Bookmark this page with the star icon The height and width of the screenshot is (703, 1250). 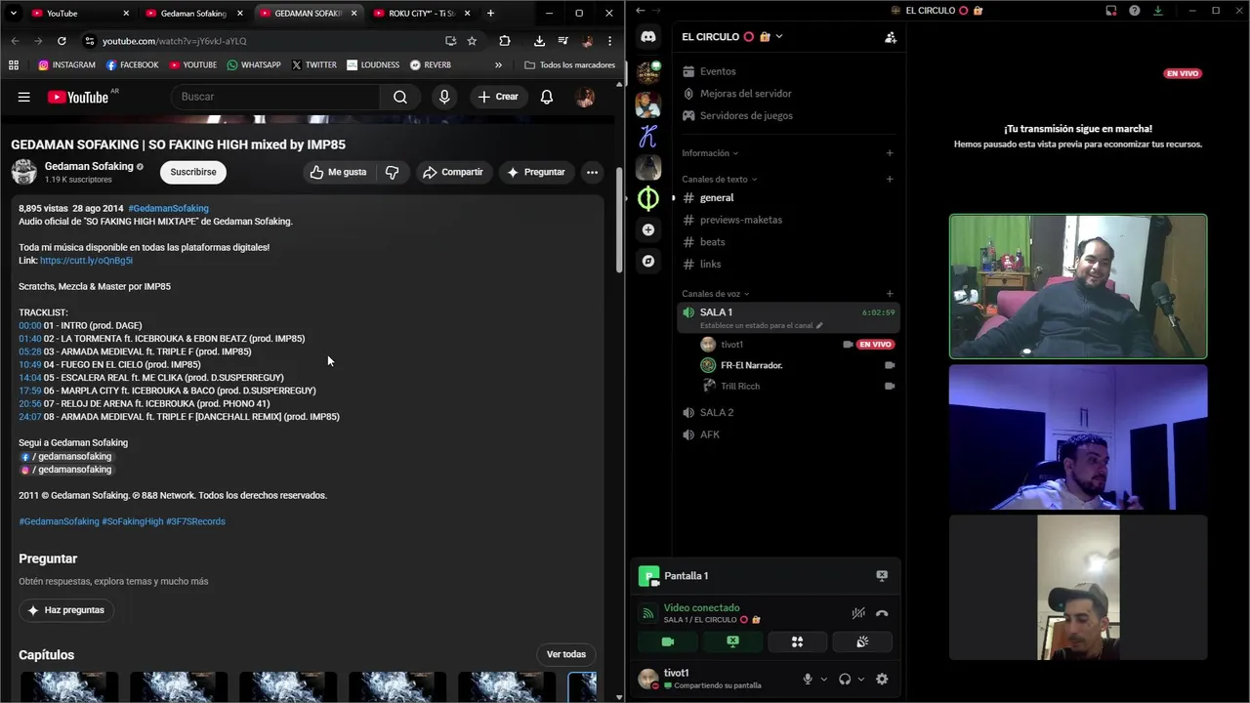coord(472,41)
